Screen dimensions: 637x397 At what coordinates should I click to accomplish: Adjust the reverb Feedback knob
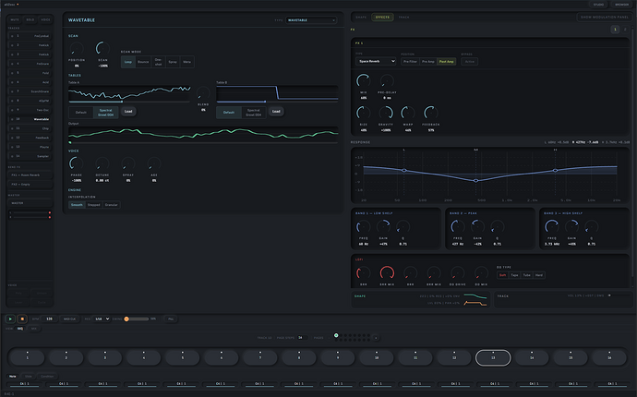430,113
